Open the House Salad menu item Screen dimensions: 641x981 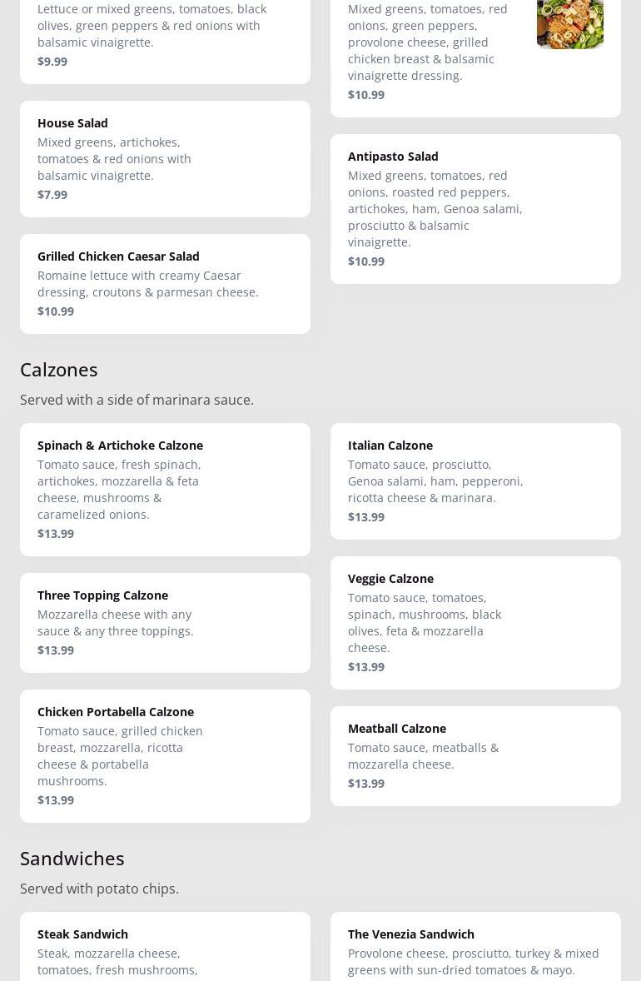point(165,158)
